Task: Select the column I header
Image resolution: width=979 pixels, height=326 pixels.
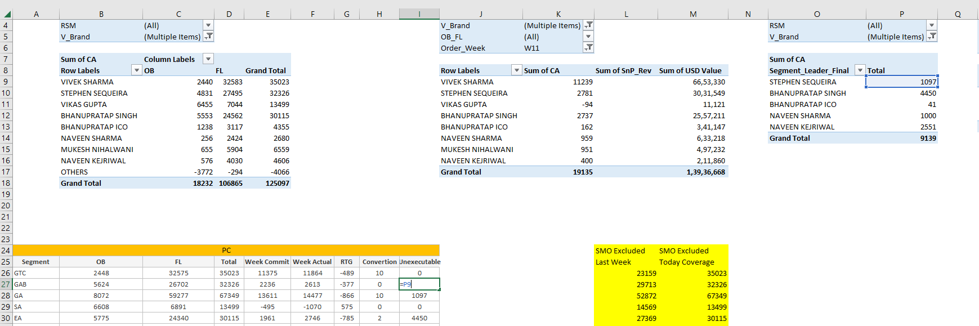Action: pos(419,14)
